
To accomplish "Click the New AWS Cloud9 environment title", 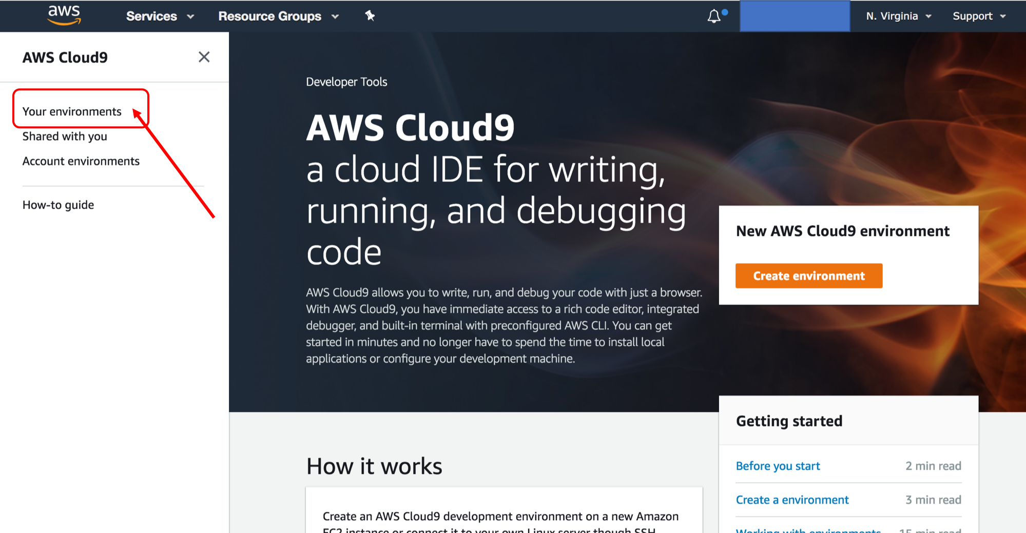I will click(843, 231).
